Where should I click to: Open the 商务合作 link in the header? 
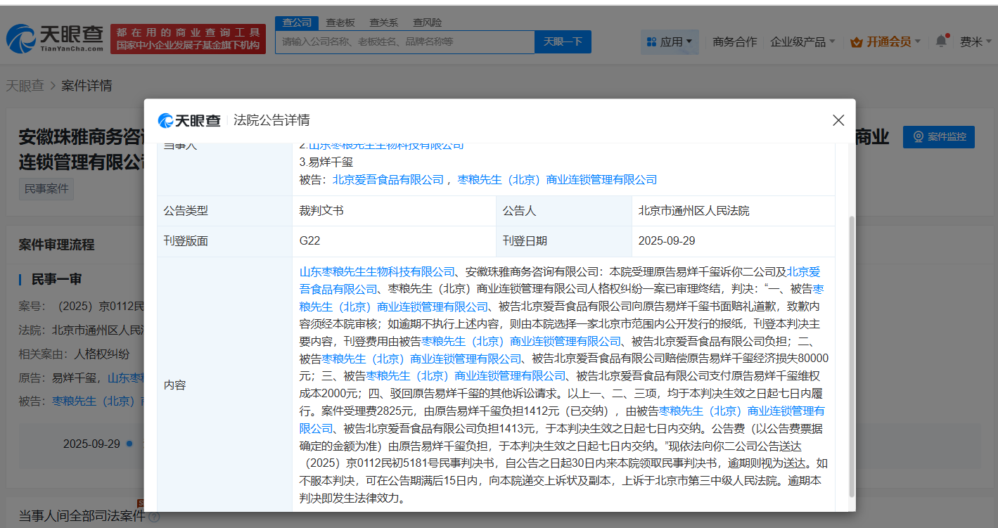(x=735, y=42)
